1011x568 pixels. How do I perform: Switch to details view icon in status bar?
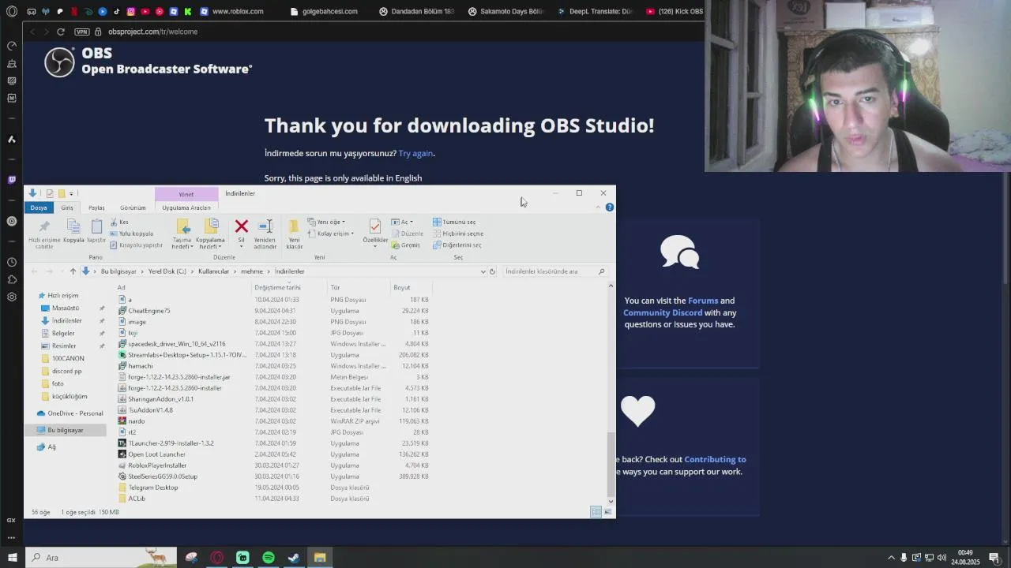pyautogui.click(x=596, y=512)
